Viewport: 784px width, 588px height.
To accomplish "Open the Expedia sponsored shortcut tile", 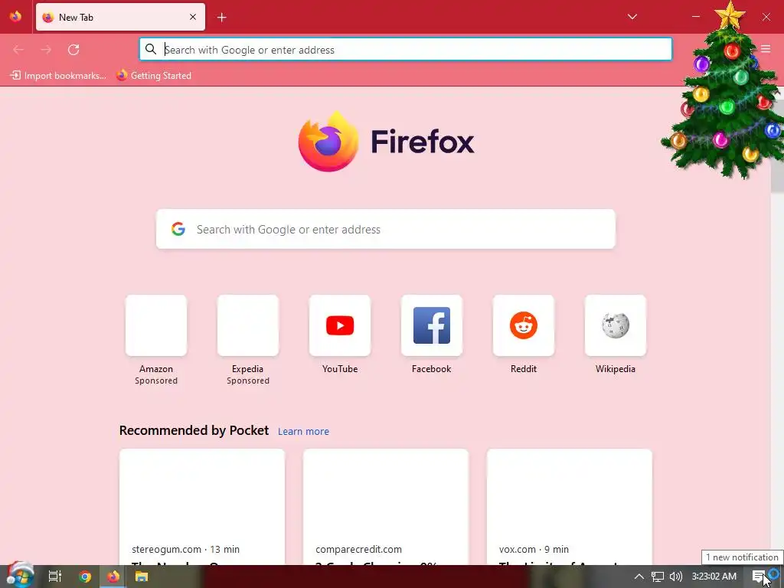I will point(248,325).
